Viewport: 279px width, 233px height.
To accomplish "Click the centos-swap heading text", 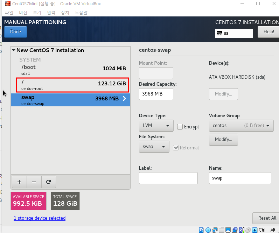I will [x=155, y=50].
